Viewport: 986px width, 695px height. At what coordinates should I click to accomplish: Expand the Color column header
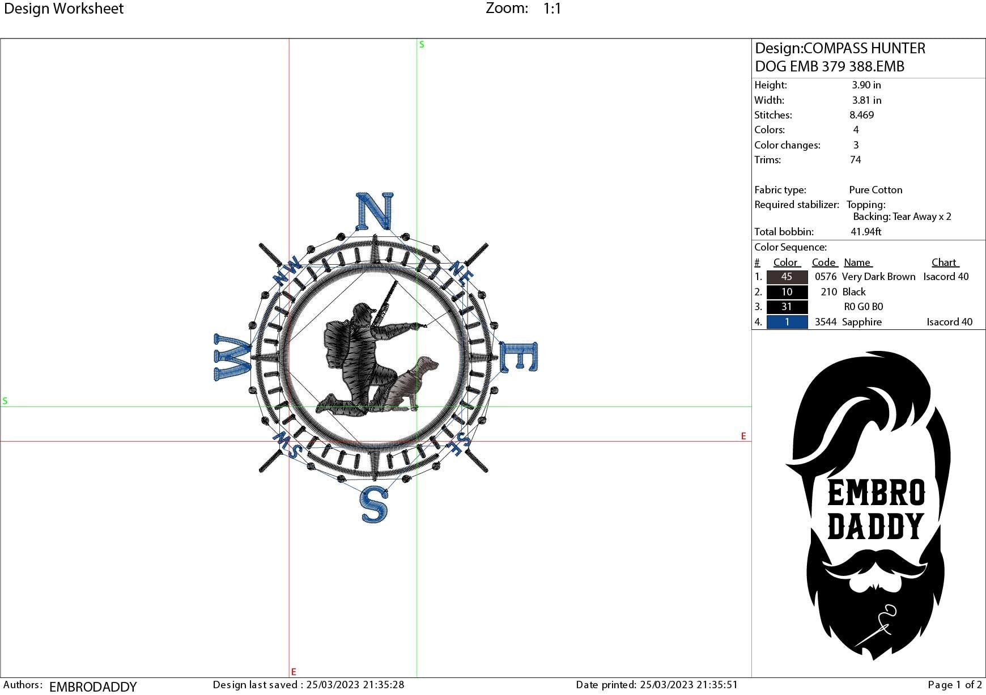786,262
